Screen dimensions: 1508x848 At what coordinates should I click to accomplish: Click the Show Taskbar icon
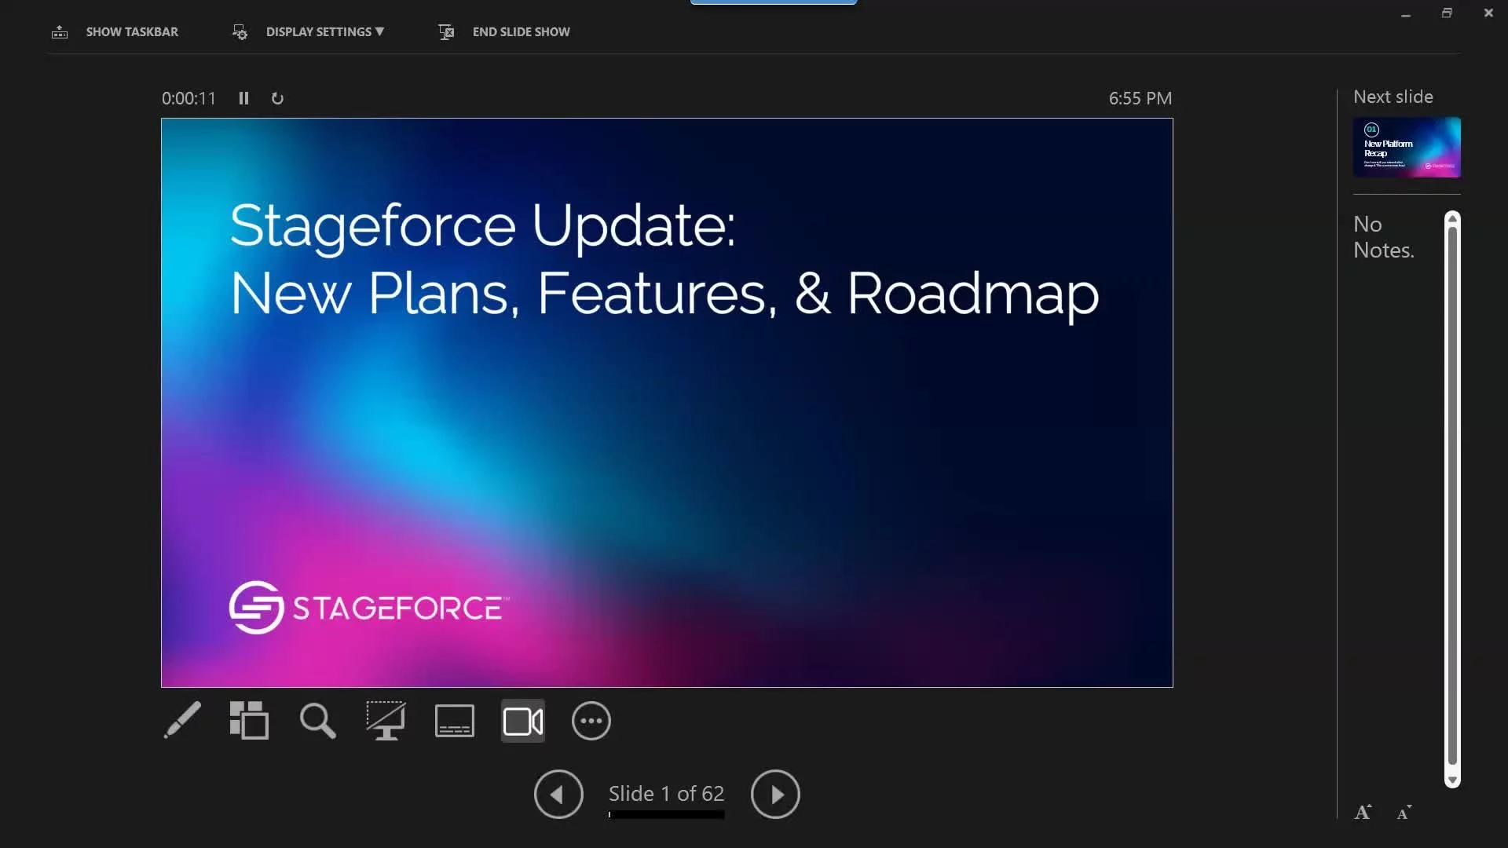point(60,31)
